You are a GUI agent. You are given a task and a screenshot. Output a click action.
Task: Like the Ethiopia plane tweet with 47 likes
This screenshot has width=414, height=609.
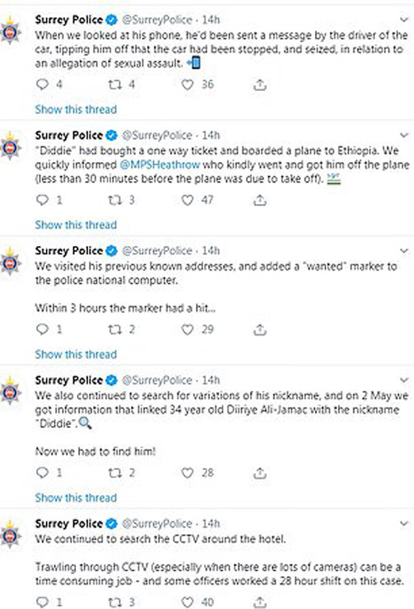(x=188, y=200)
